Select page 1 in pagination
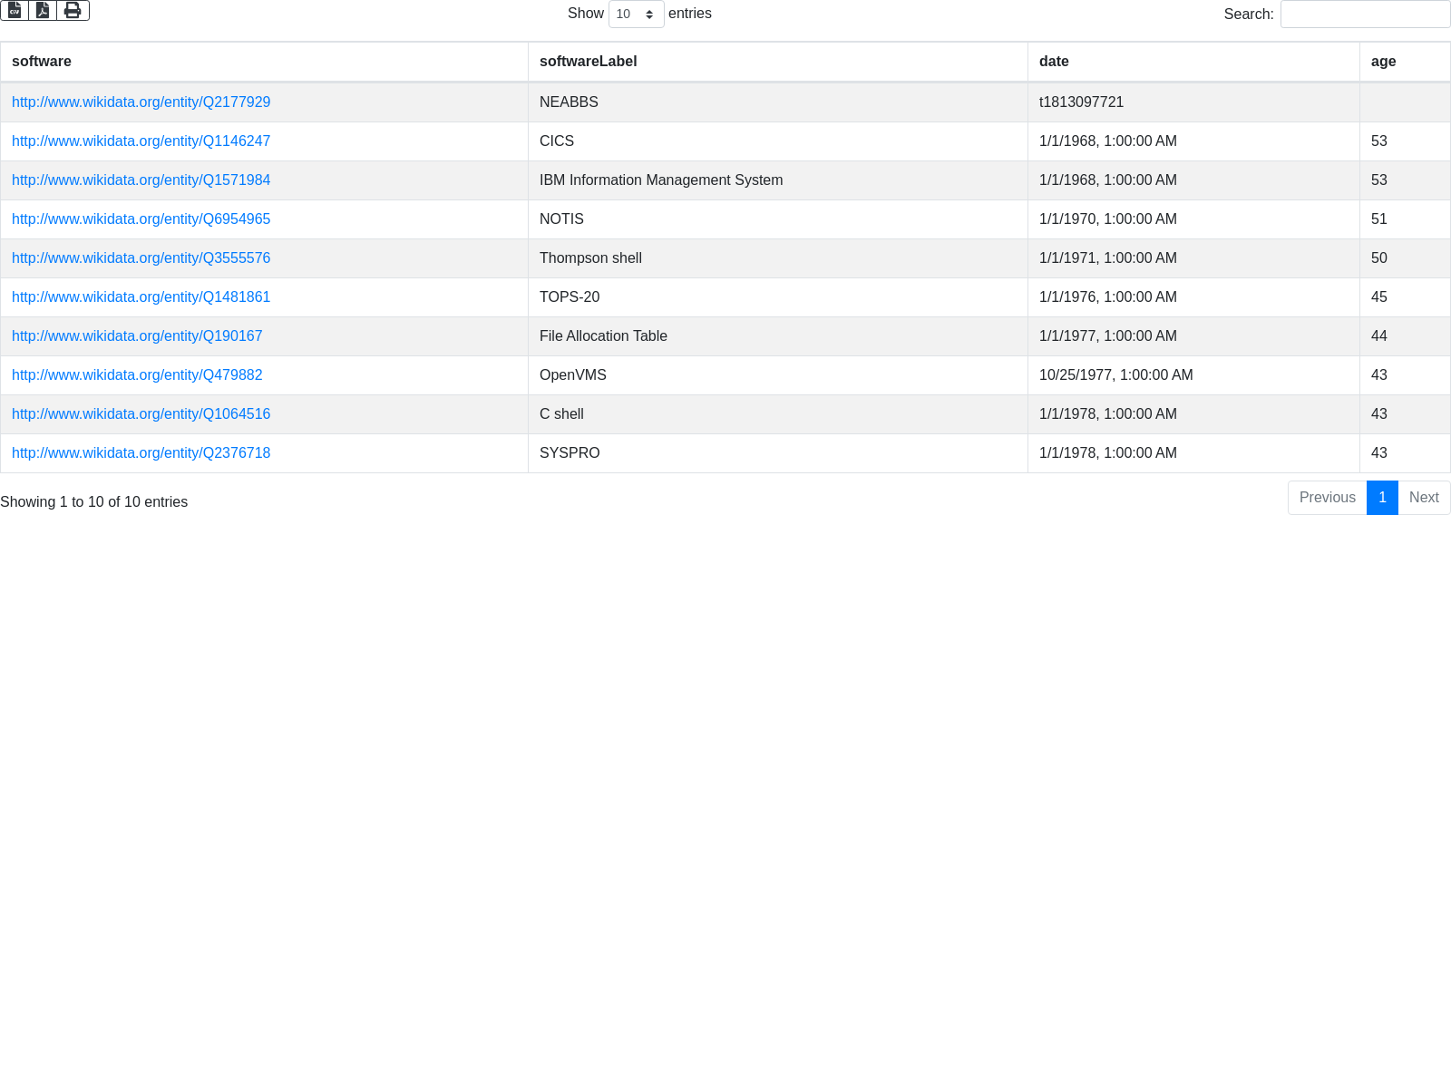 pyautogui.click(x=1382, y=498)
